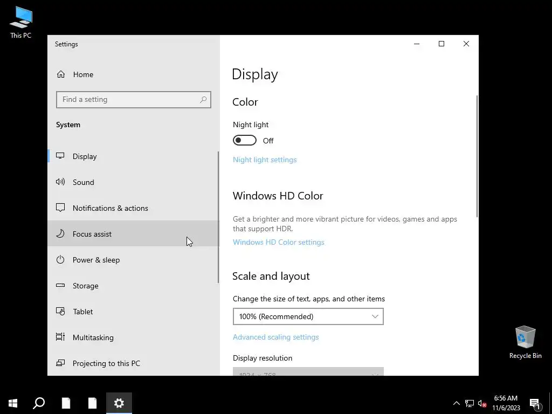The width and height of the screenshot is (552, 414).
Task: Close the Settings window
Action: click(466, 44)
